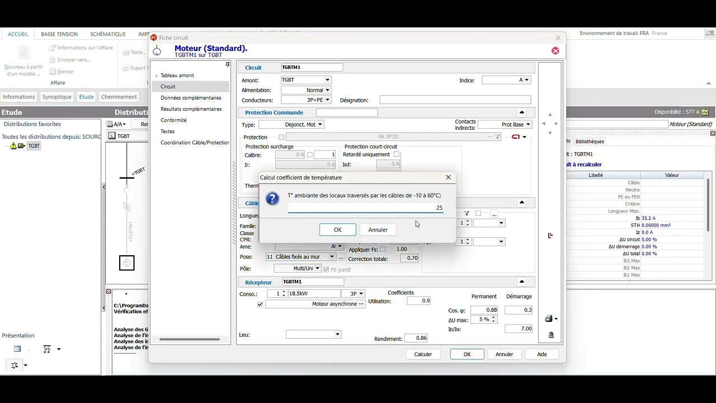The height and width of the screenshot is (403, 716).
Task: Click the cable filter funnel icon
Action: 467,214
